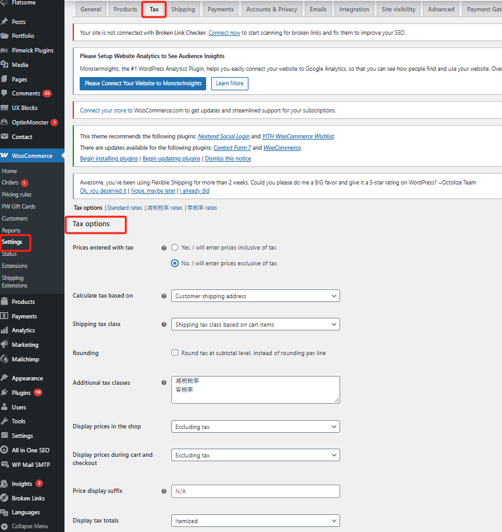Click the Tools wrench icon

click(x=4, y=421)
